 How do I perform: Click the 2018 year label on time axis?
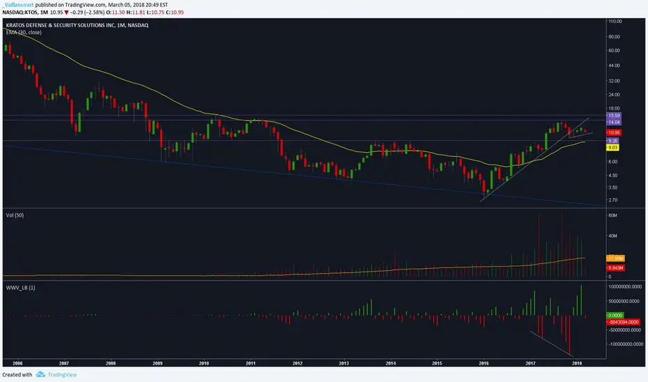tap(577, 363)
